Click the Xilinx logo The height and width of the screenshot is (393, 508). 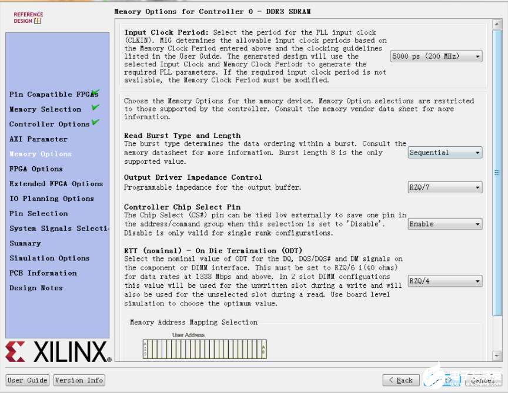pyautogui.click(x=58, y=352)
